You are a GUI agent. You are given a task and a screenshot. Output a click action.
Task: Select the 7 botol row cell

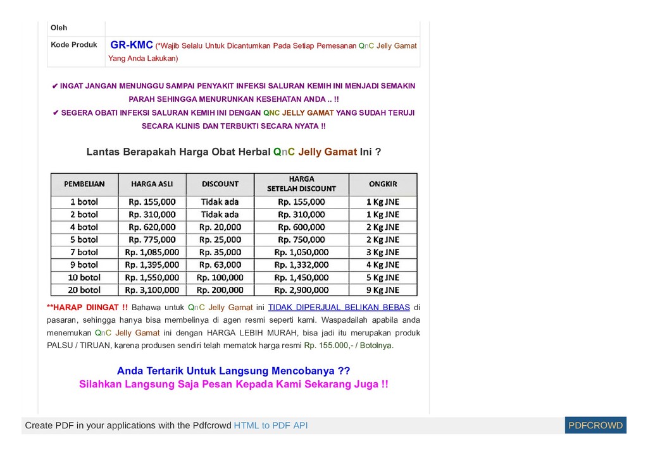click(x=84, y=253)
